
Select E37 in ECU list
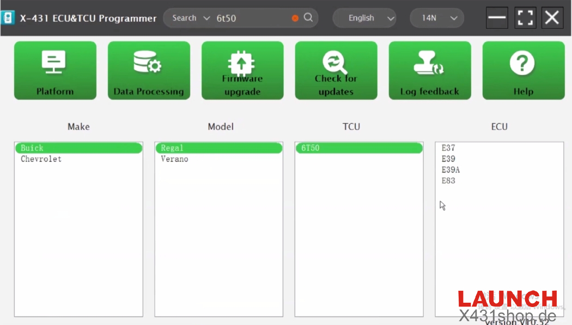[x=448, y=148]
